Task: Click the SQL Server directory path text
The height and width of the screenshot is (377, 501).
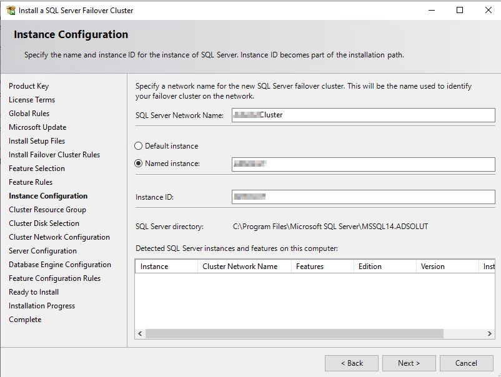Action: [x=330, y=227]
